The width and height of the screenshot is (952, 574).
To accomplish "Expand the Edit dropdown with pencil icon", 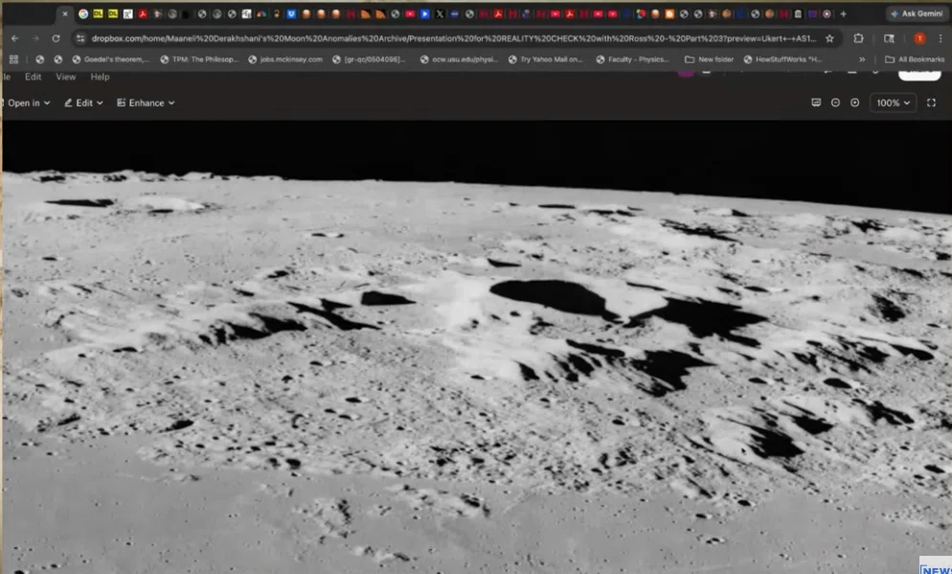I will [x=83, y=103].
